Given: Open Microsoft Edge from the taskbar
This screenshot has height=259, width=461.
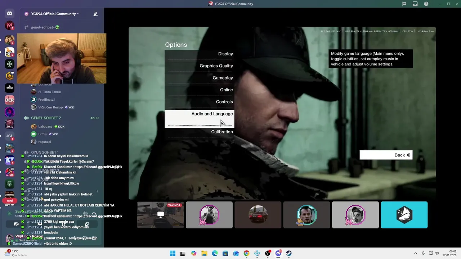Looking at the screenshot, I should coord(215,253).
